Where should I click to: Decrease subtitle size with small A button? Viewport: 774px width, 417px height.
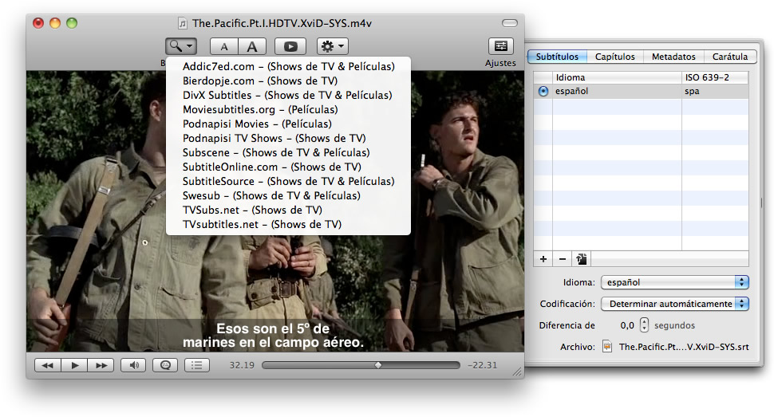click(224, 46)
